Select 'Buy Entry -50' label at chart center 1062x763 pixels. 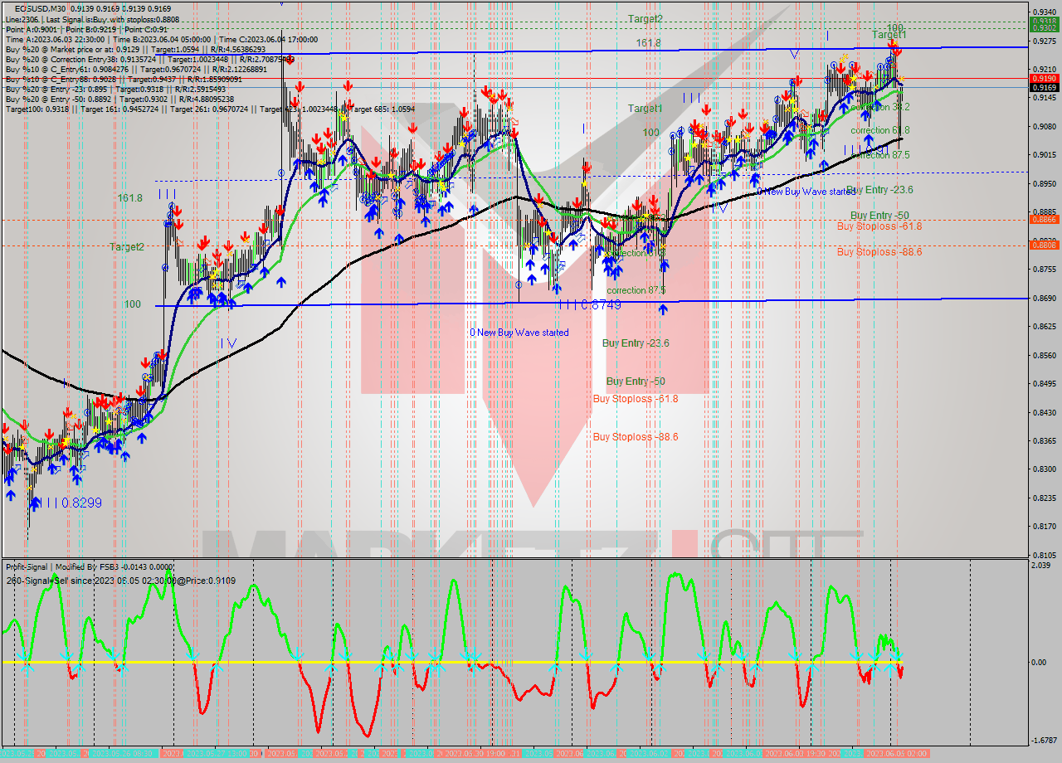(636, 381)
